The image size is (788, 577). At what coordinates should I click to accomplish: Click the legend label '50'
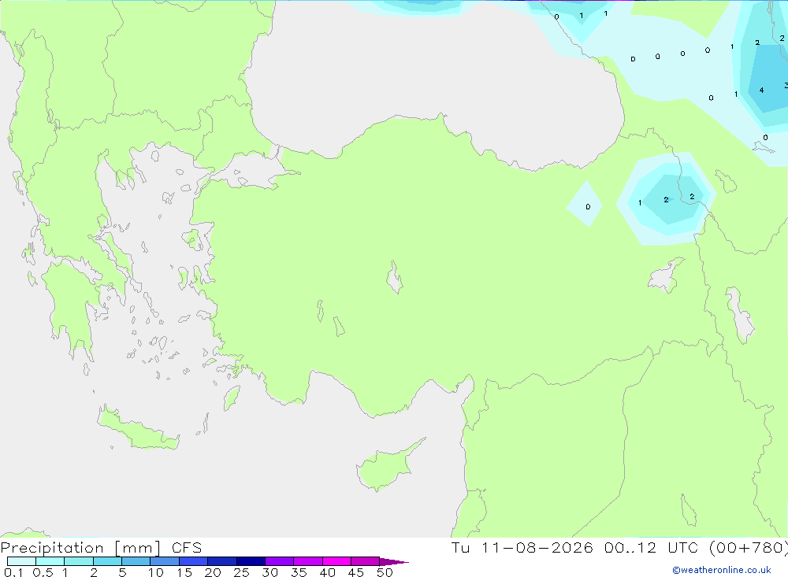(x=385, y=572)
